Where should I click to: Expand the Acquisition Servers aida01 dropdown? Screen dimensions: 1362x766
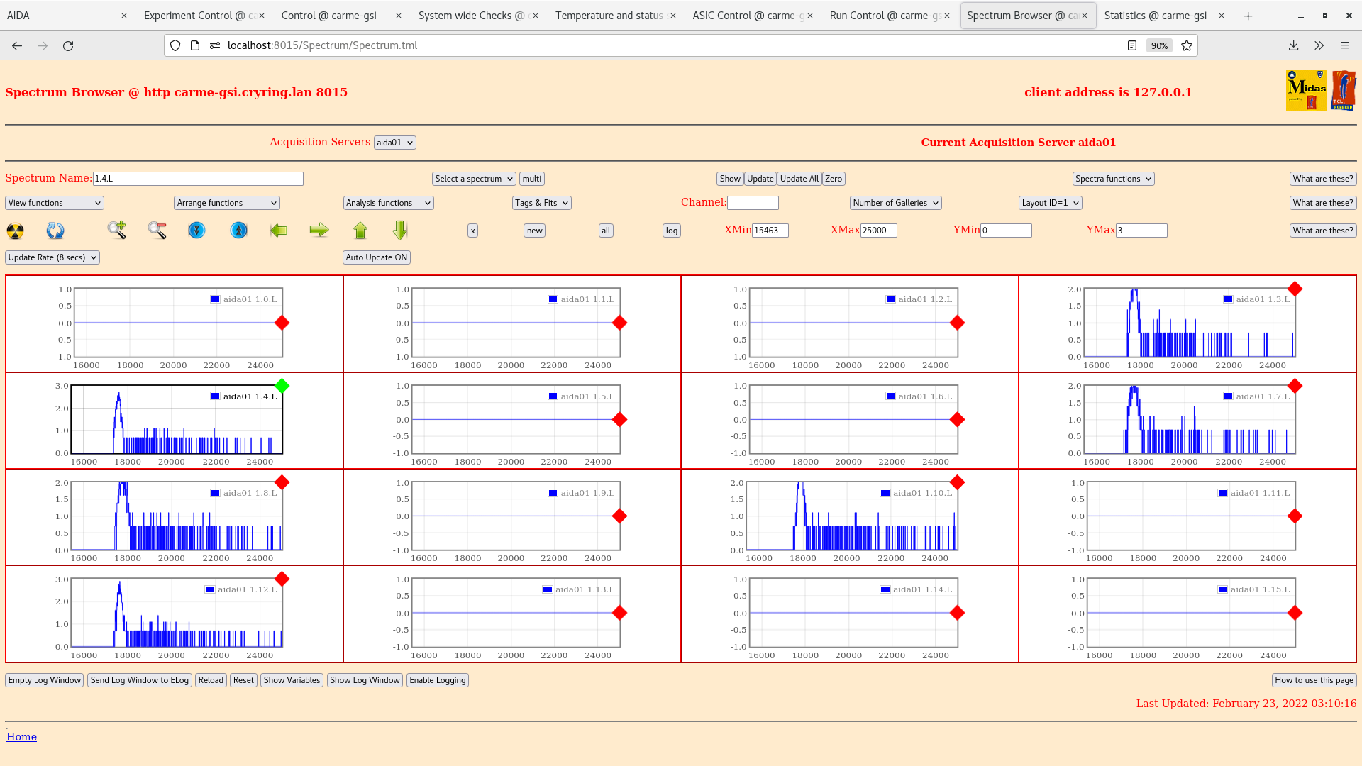pos(394,143)
